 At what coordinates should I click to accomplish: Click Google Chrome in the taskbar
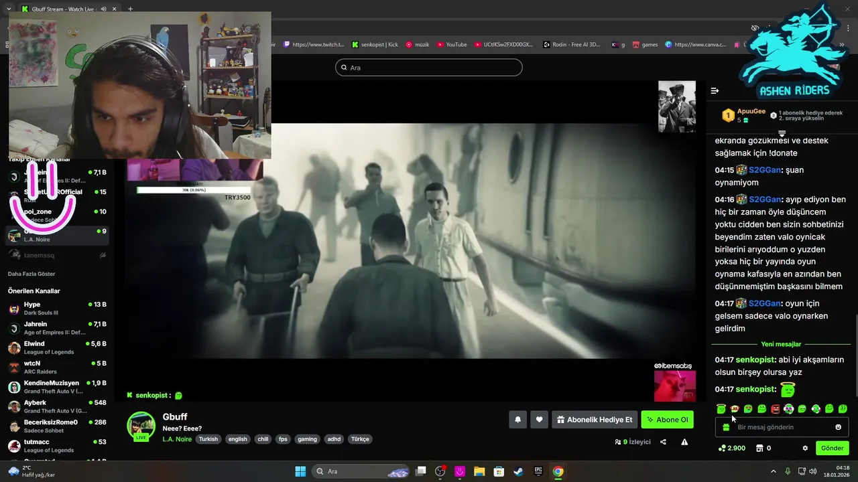(x=558, y=471)
